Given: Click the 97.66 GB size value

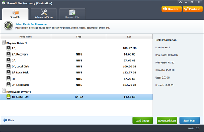Looking at the screenshot, I should pos(130,60).
